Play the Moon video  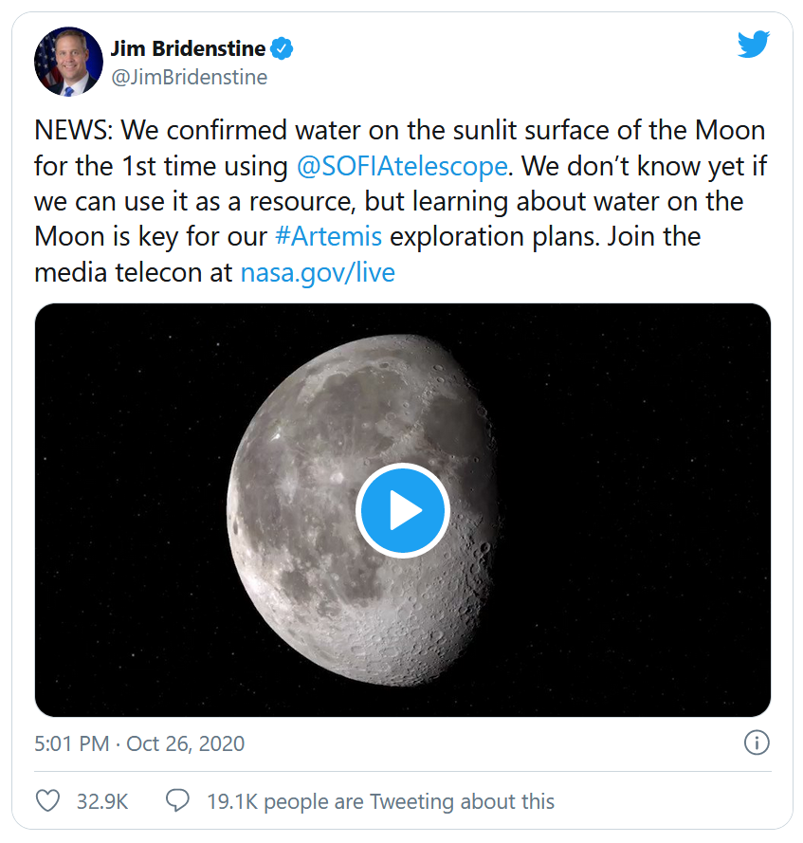pos(402,510)
